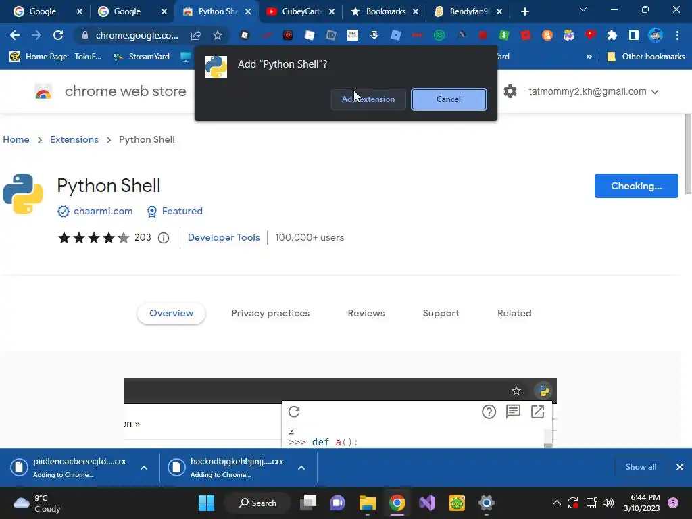Click the green dollar extension icon
Screen dimensions: 692x519
click(x=504, y=35)
